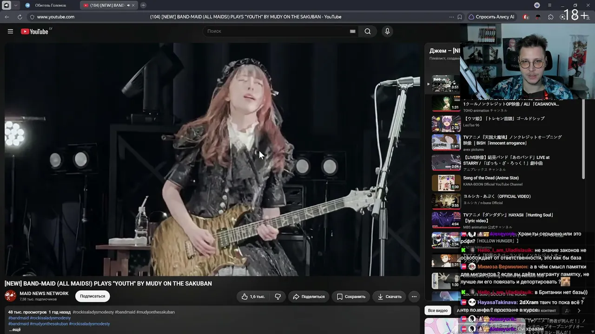Click the address bar showing www.youtube.com
595x334 pixels.
tap(56, 17)
